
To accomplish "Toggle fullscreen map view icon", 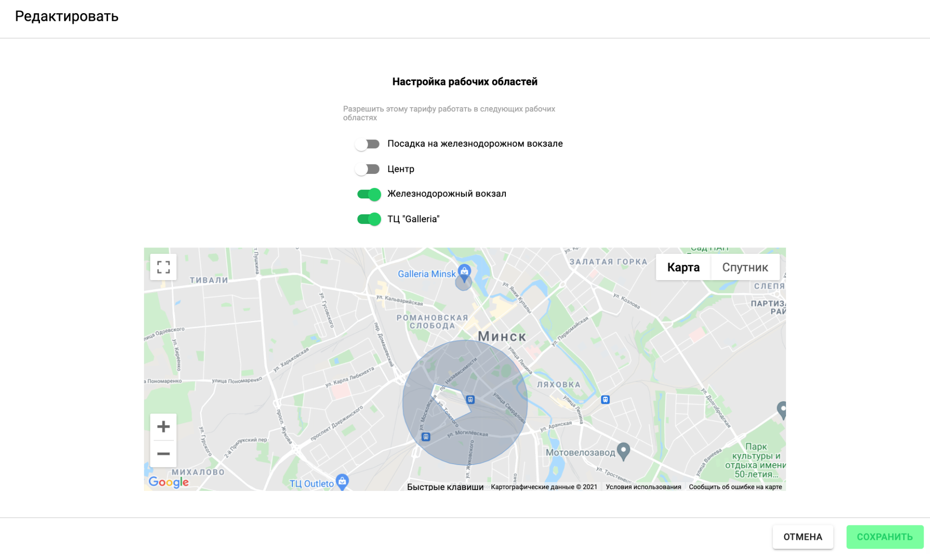I will (163, 267).
